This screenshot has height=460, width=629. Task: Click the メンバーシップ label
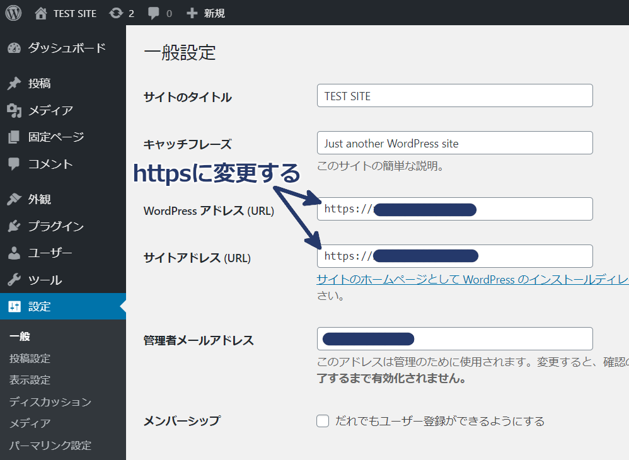point(182,421)
